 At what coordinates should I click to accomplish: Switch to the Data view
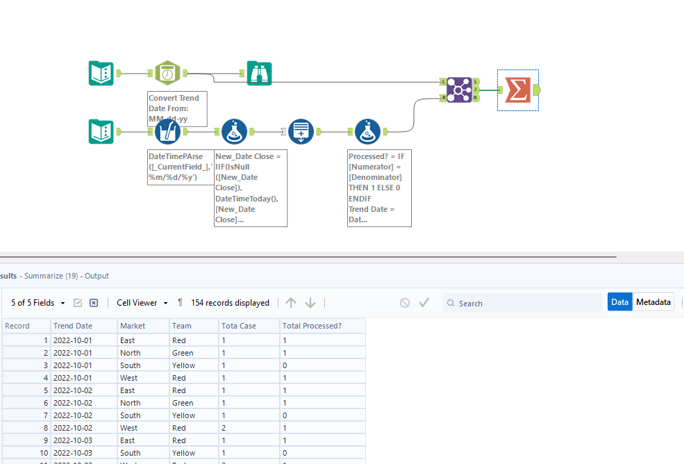(619, 301)
